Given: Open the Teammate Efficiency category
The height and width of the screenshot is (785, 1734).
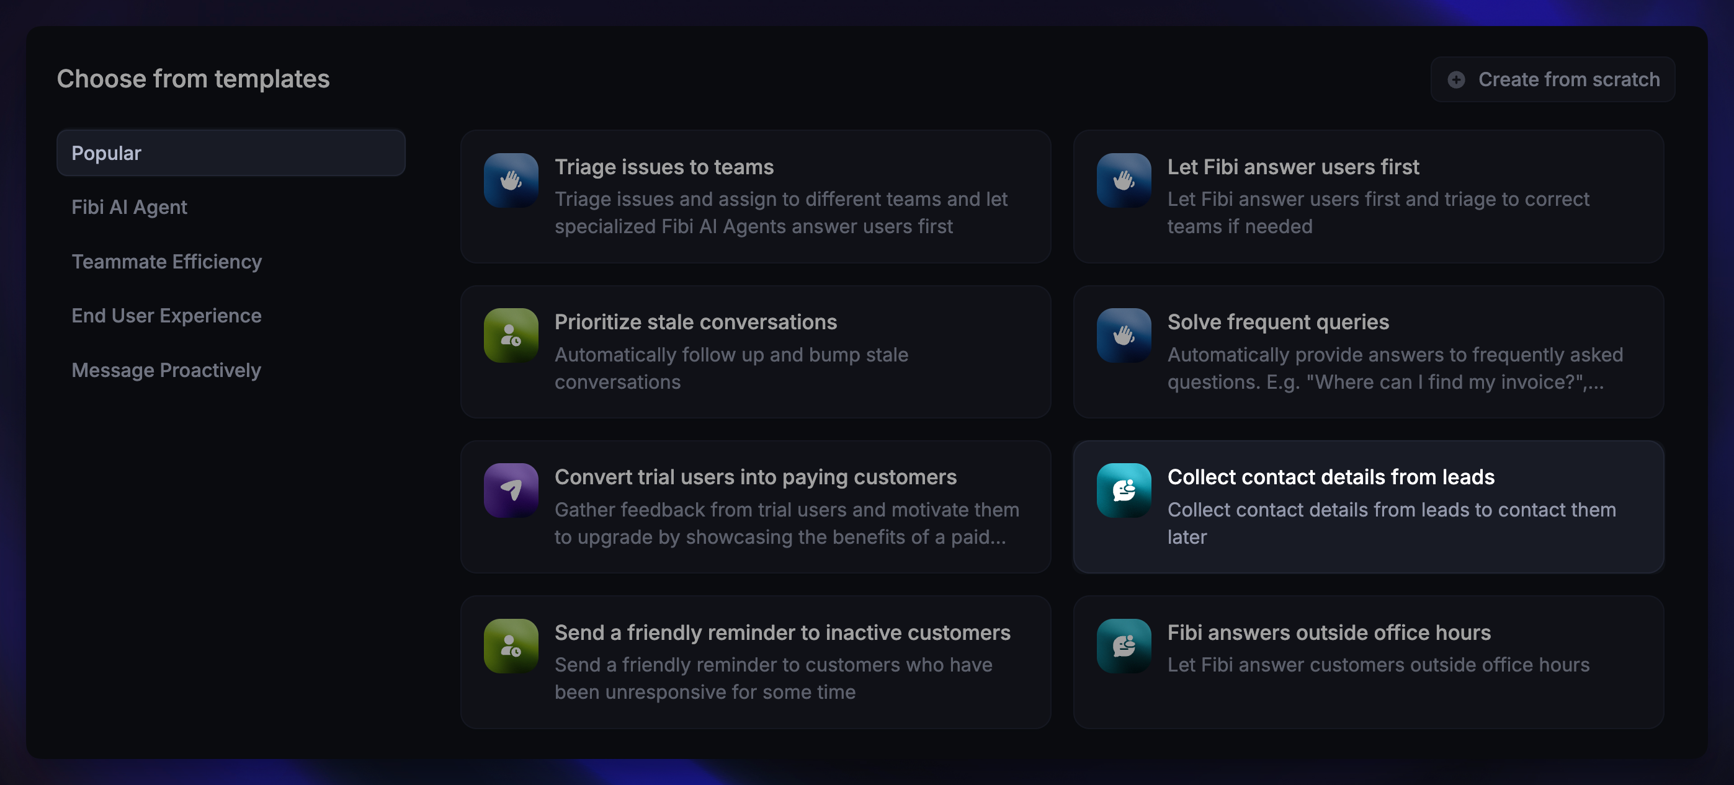Looking at the screenshot, I should click(x=166, y=262).
